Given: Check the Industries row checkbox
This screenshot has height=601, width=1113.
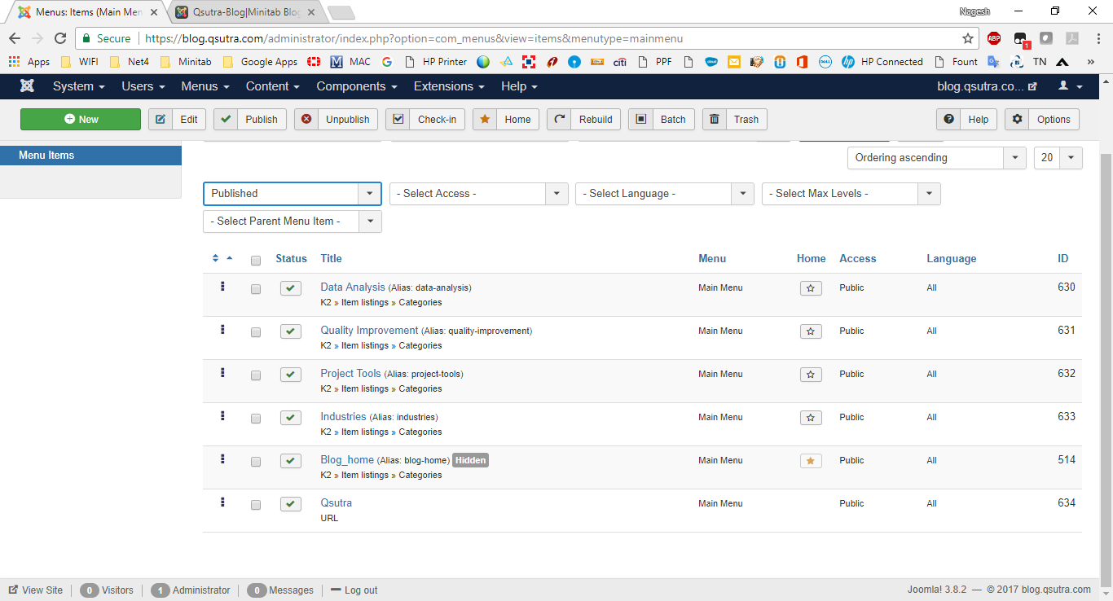Looking at the screenshot, I should 256,419.
